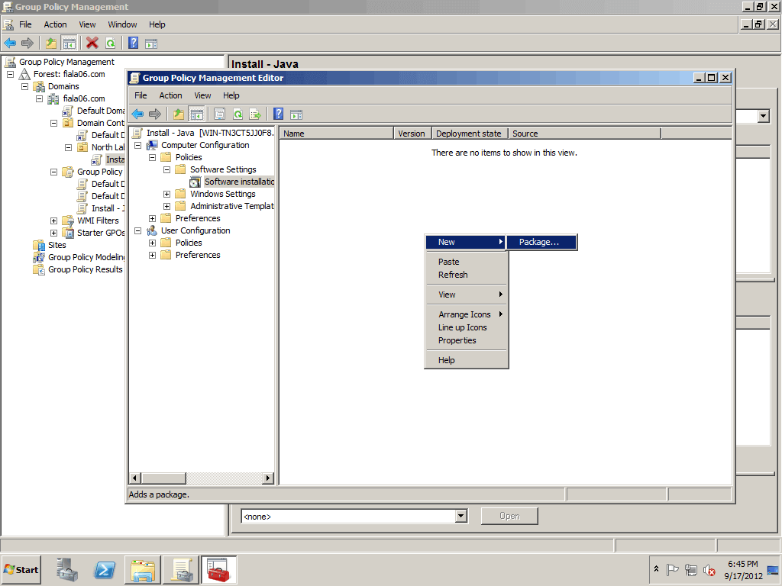Click Forward arrow in Group Policy Management toolbar
This screenshot has width=782, height=586.
point(27,43)
